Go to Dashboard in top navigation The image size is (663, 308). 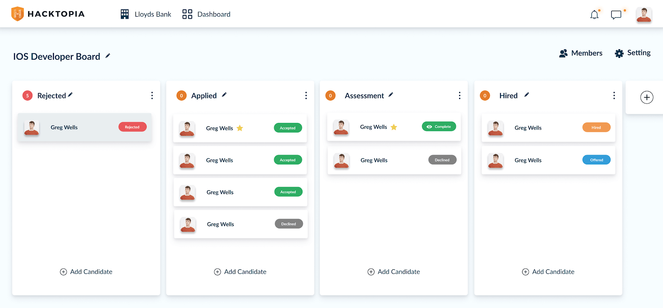coord(206,14)
